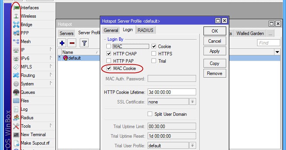
Task: Enable the HTTPS checkbox
Action: click(x=154, y=53)
